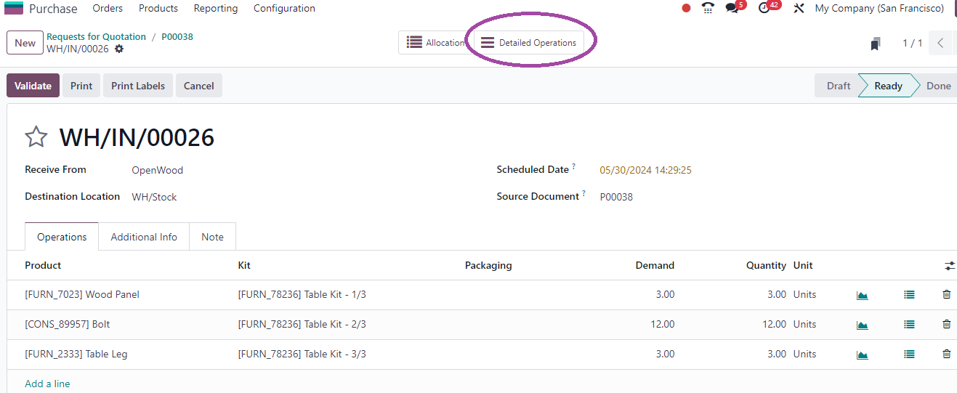Viewport: 957px width, 393px height.
Task: Open the Configuration menu
Action: click(x=284, y=9)
